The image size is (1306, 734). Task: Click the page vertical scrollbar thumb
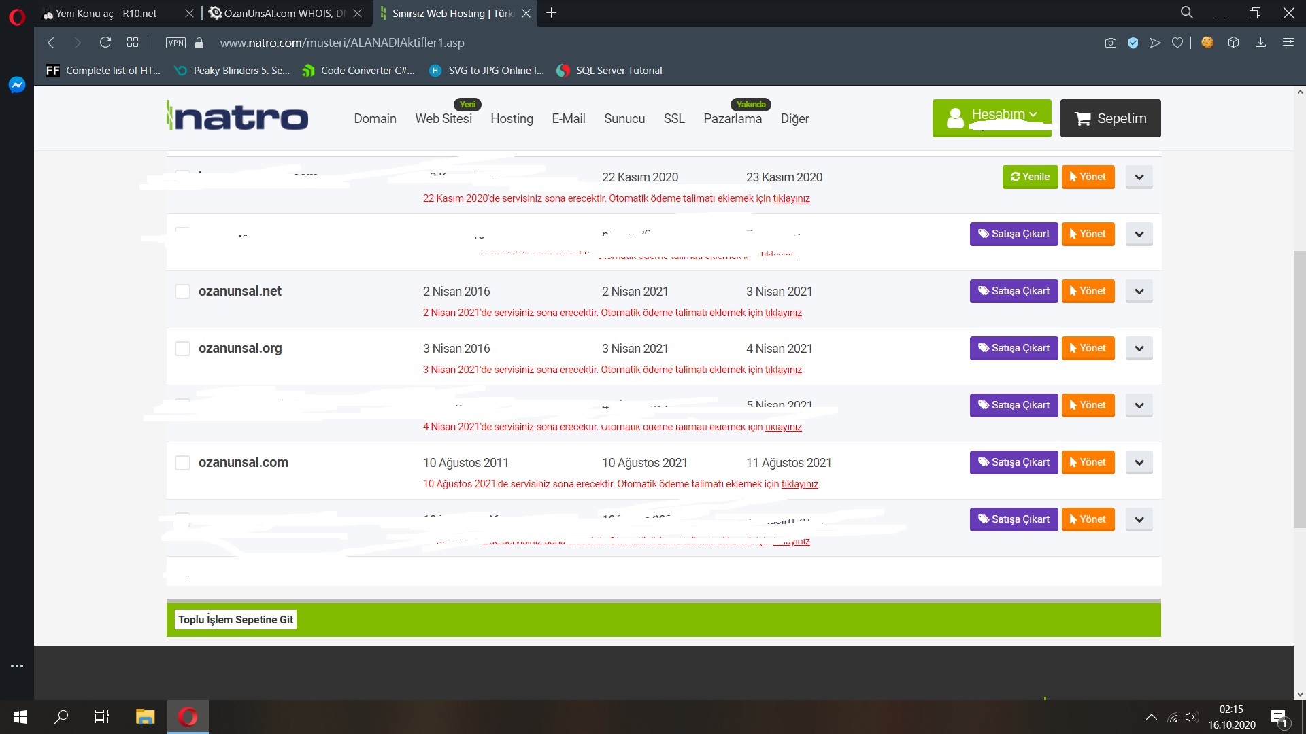point(1299,389)
